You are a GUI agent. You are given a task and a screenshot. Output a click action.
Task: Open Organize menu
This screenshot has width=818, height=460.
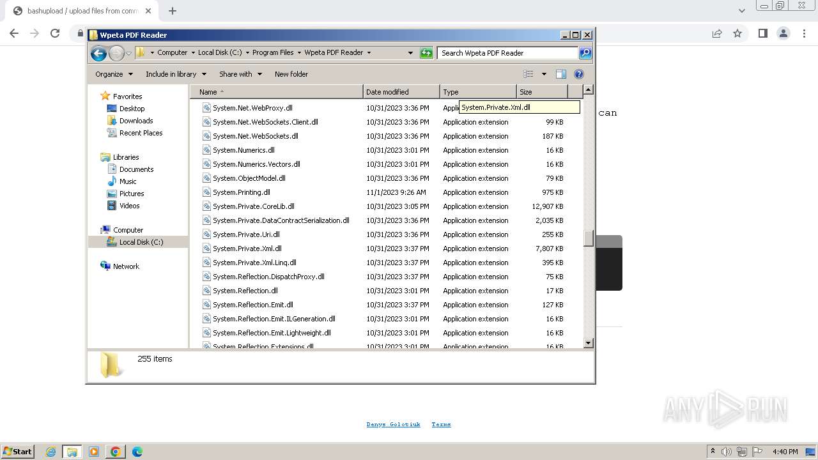114,74
